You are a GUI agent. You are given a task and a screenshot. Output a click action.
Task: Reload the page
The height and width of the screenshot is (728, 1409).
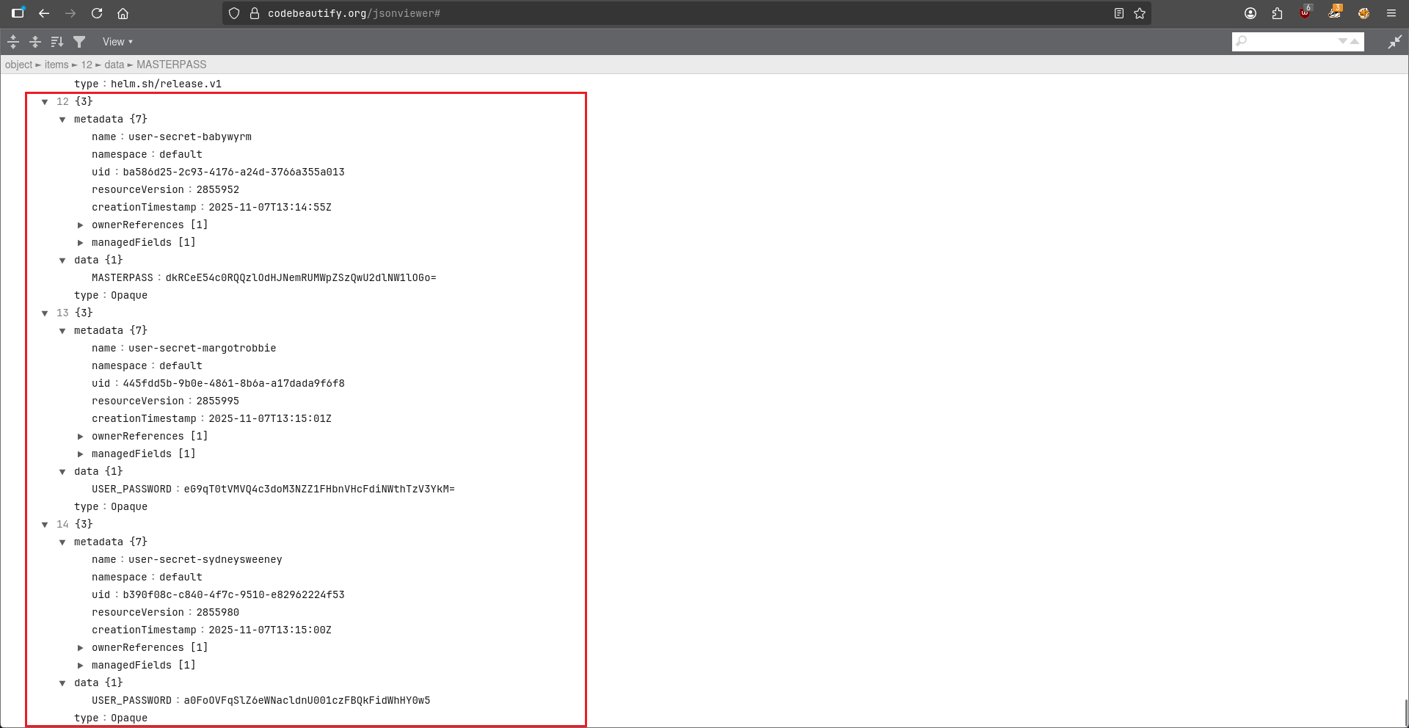(x=97, y=13)
